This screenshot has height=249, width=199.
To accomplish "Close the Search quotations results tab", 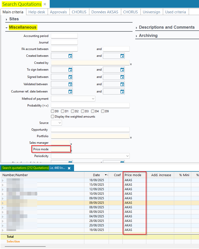I will click(x=69, y=168).
